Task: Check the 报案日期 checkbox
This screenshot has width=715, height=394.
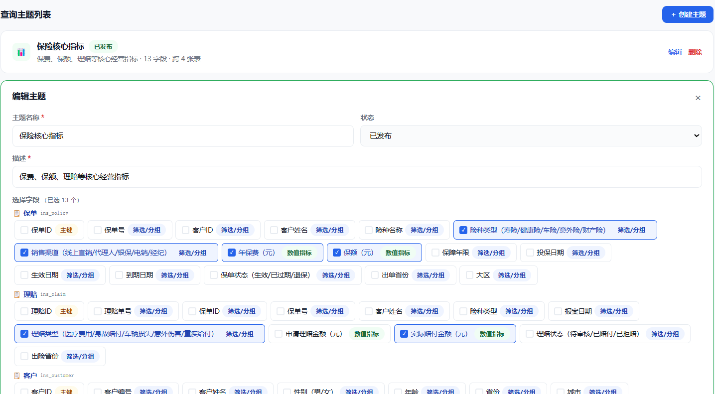Action: click(x=558, y=311)
